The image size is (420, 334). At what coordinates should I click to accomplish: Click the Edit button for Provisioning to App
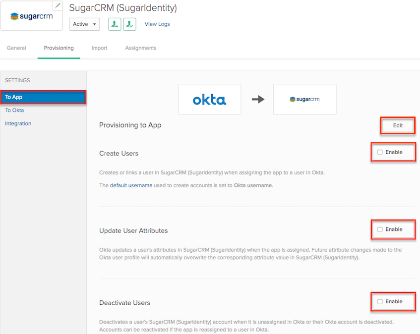click(x=397, y=125)
